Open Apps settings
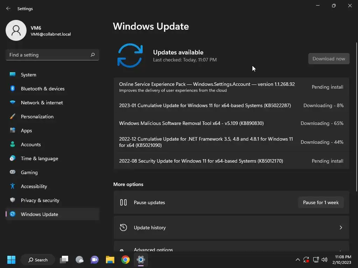Image resolution: width=358 pixels, height=268 pixels. point(52,131)
